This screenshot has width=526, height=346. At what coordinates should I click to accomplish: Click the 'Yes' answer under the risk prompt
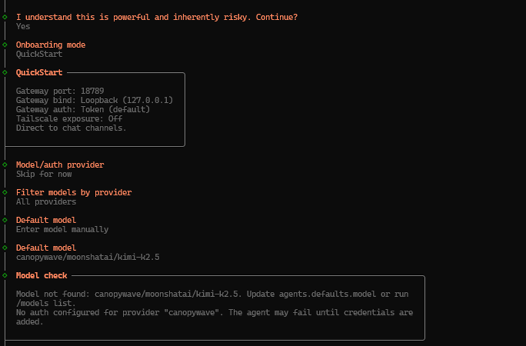click(x=23, y=27)
